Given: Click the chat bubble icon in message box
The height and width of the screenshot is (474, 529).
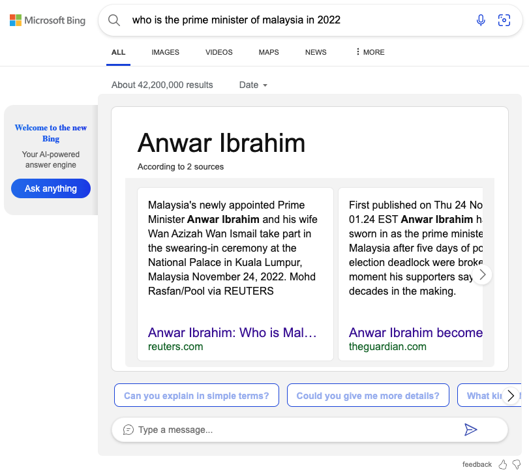Looking at the screenshot, I should (x=128, y=430).
